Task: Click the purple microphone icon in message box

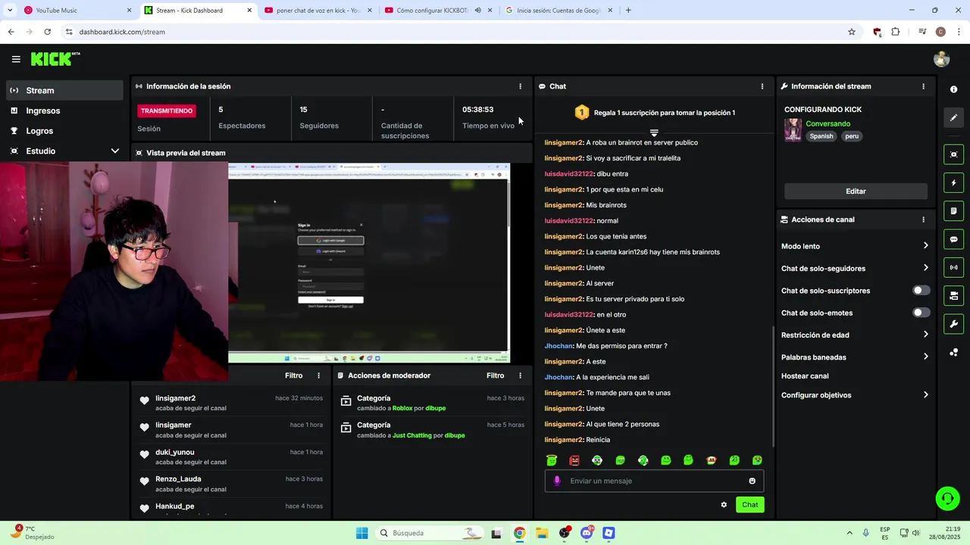Action: point(557,481)
